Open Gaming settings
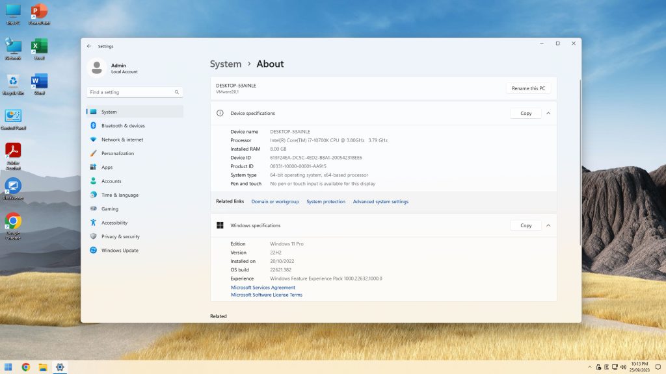Viewport: 666px width, 374px height. click(x=135, y=208)
